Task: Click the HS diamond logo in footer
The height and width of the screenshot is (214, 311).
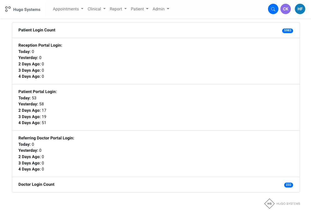Action: click(x=269, y=203)
